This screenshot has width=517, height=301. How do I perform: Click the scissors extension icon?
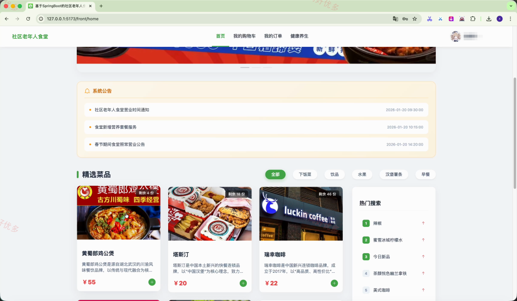(x=429, y=19)
